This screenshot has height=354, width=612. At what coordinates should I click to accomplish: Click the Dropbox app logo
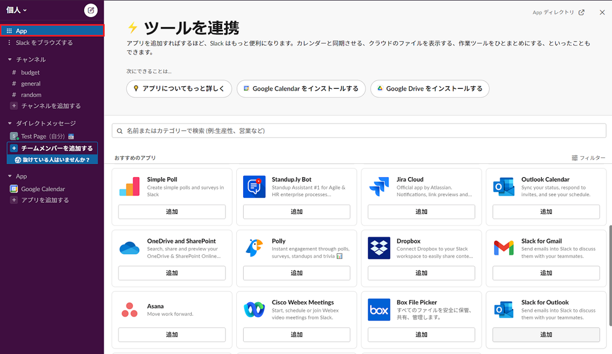(379, 248)
